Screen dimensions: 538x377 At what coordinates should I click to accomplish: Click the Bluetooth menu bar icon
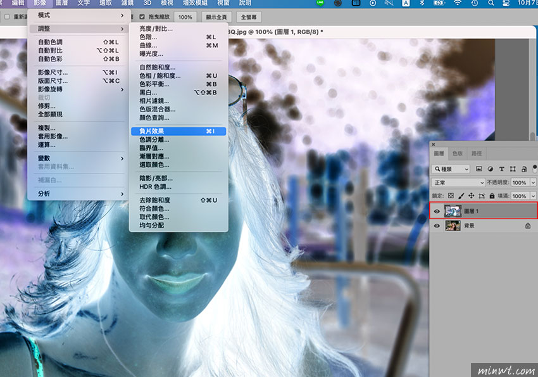[422, 3]
